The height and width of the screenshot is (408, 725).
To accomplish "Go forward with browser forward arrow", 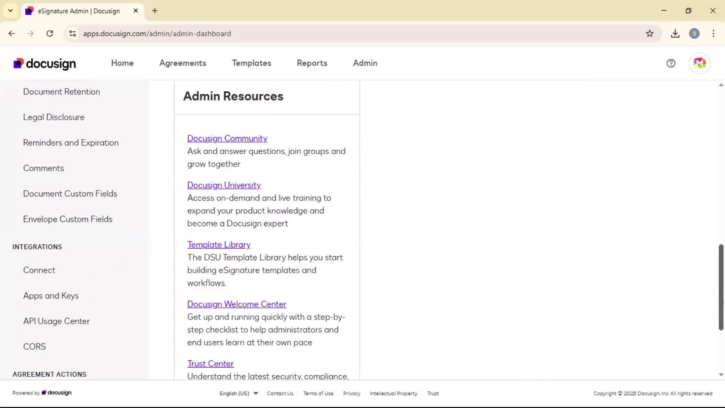I will (x=31, y=34).
